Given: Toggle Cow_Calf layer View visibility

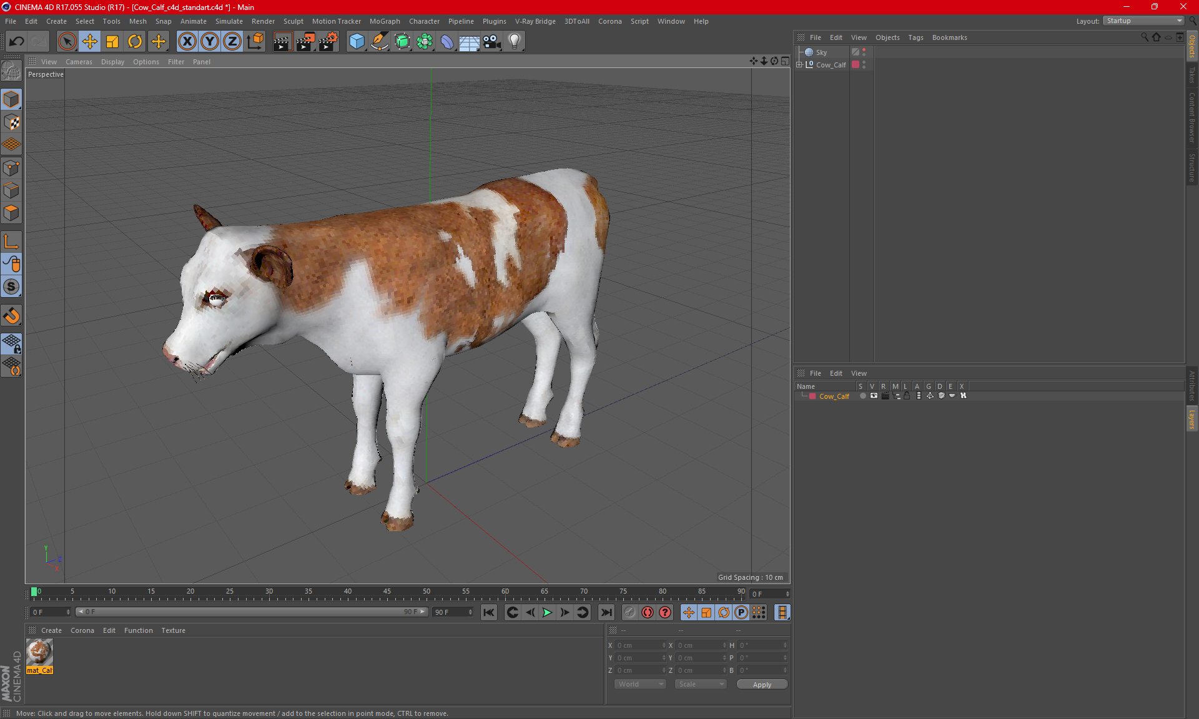Looking at the screenshot, I should click(874, 396).
